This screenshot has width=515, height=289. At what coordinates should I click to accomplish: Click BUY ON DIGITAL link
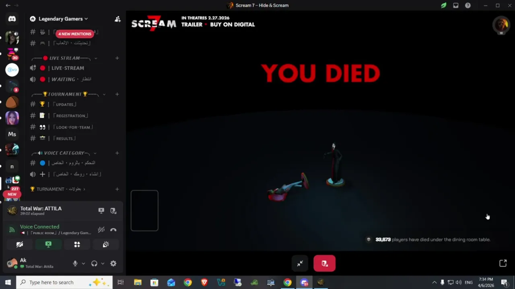coord(232,24)
